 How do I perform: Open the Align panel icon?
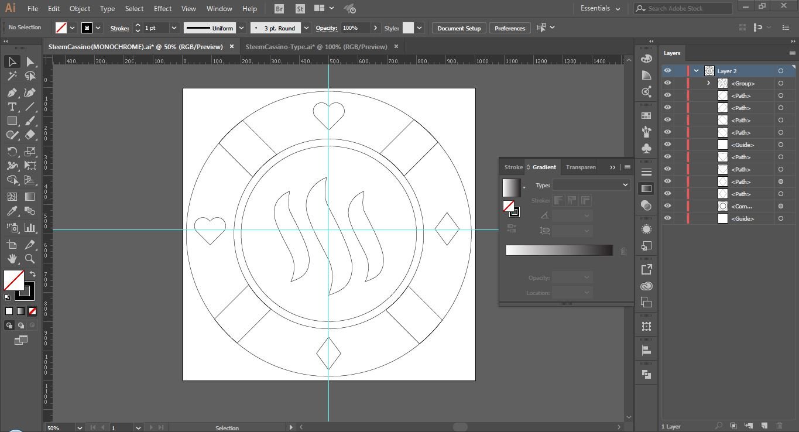(646, 350)
